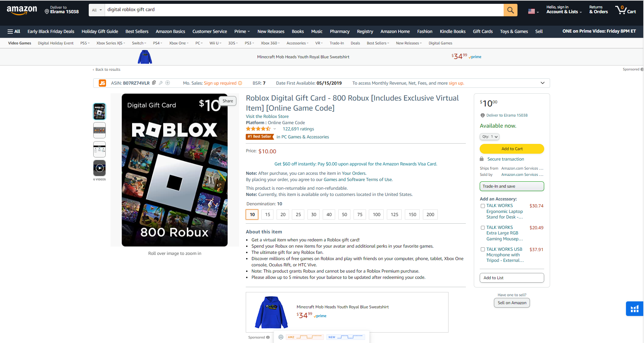
Task: Select the first Roblox card image thumbnail
Action: tap(99, 112)
